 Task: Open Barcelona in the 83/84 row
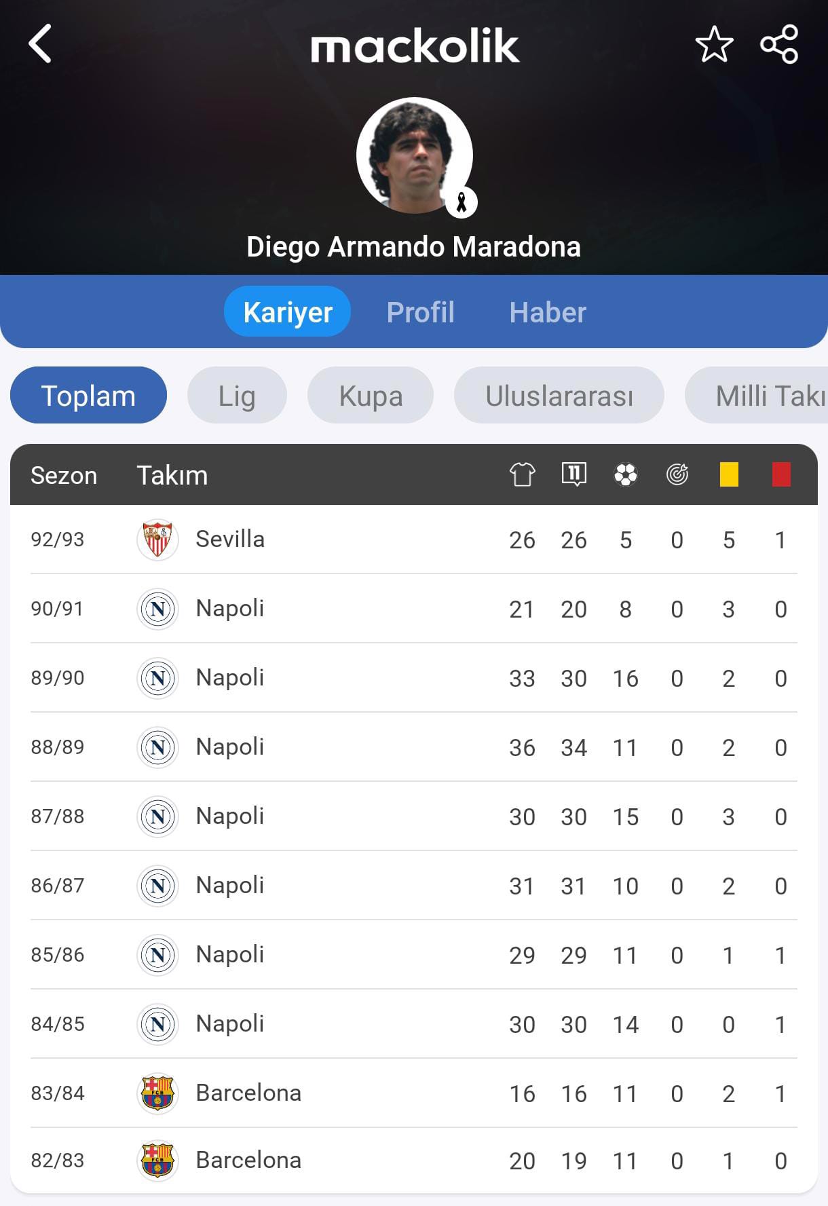tap(248, 1093)
